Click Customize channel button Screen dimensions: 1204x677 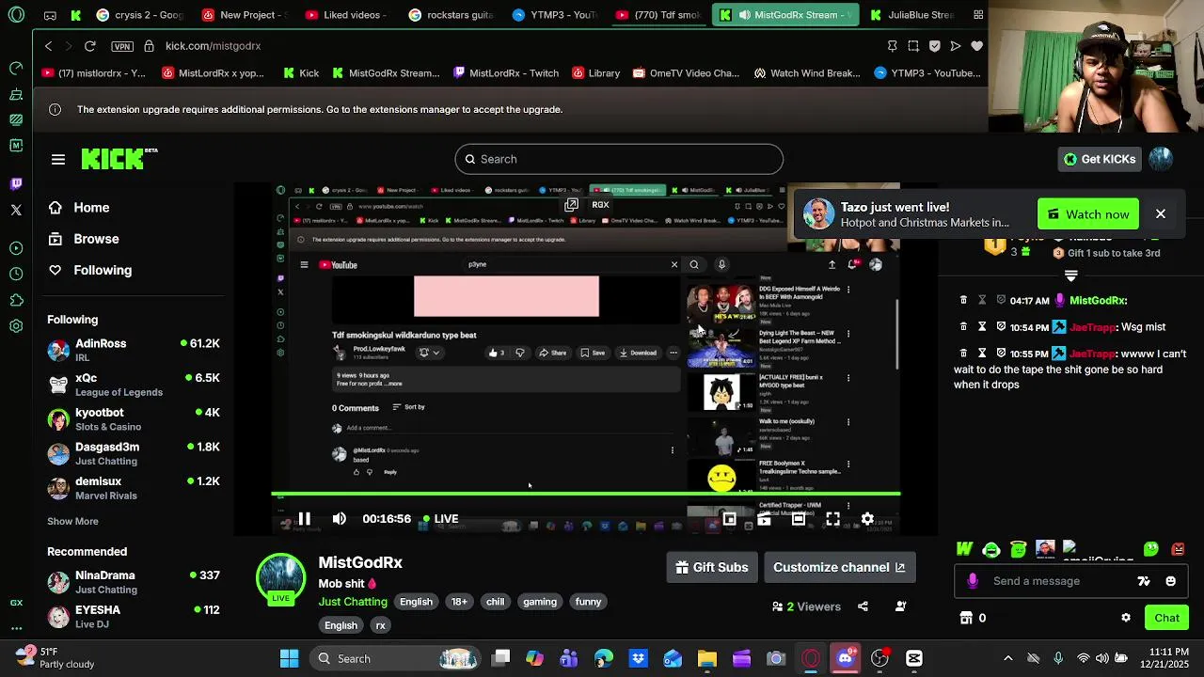(839, 567)
